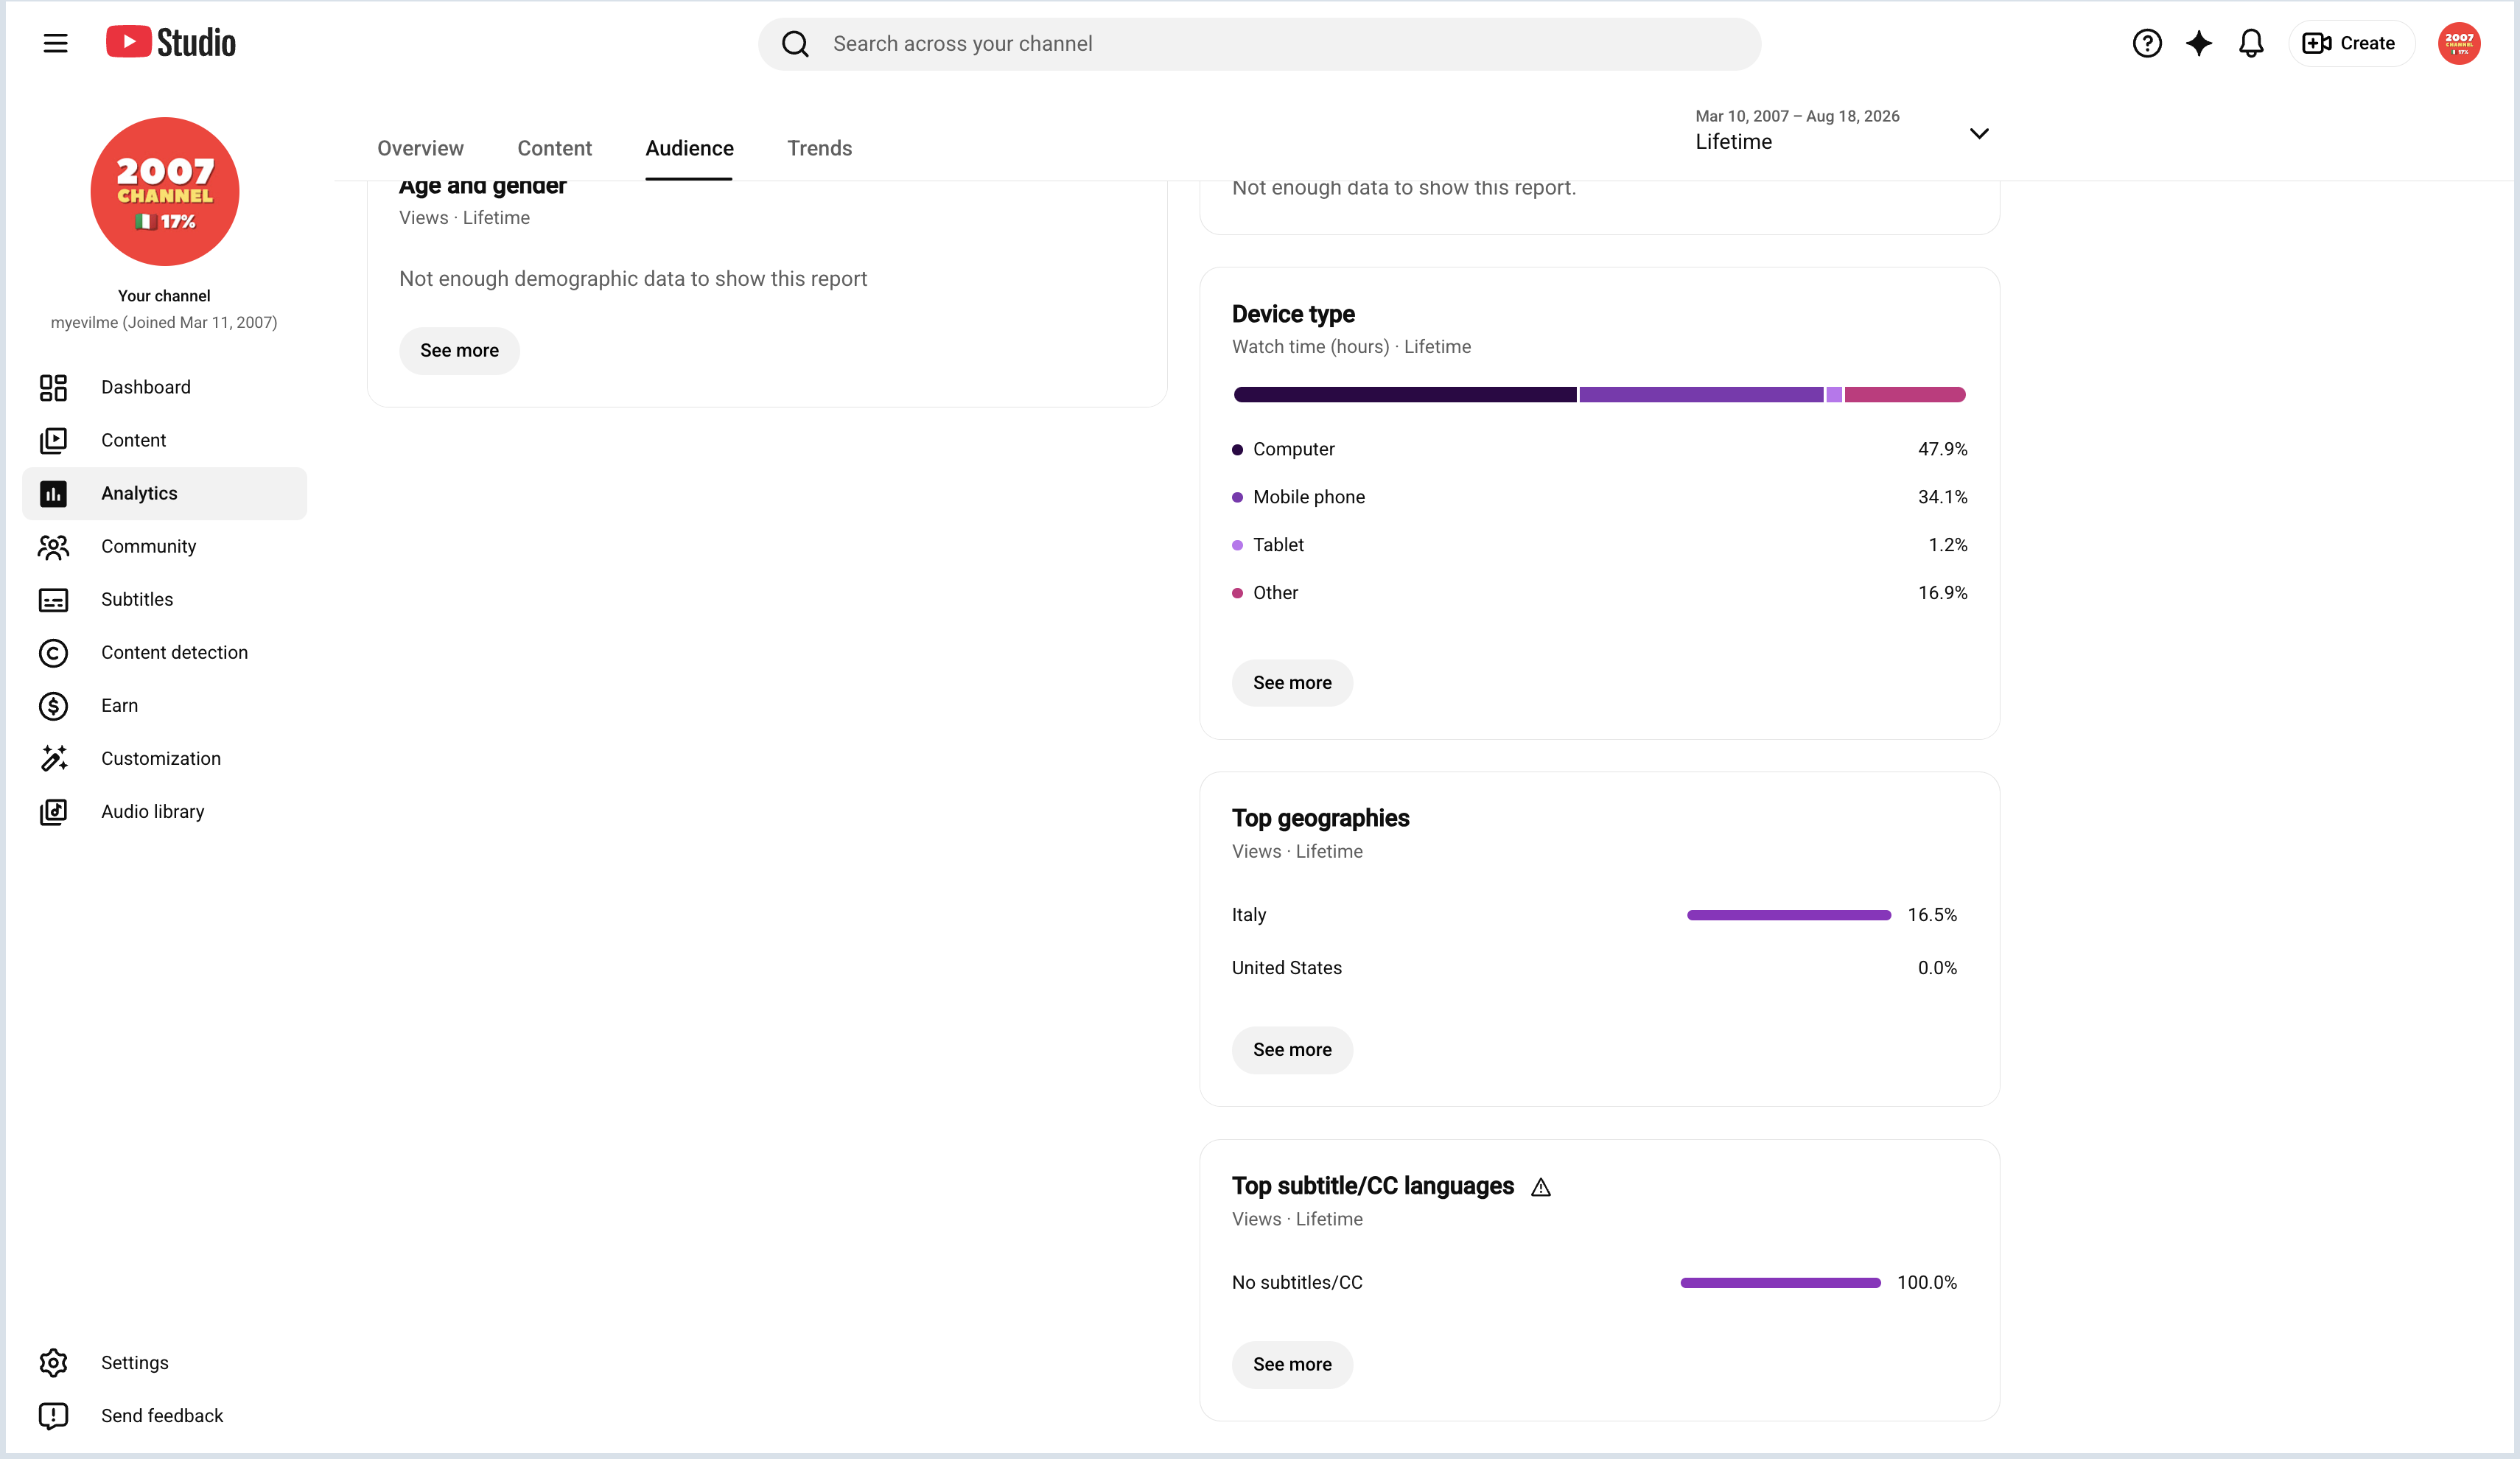Screen dimensions: 2520x1459
Task: Open the notifications bell
Action: click(2250, 43)
